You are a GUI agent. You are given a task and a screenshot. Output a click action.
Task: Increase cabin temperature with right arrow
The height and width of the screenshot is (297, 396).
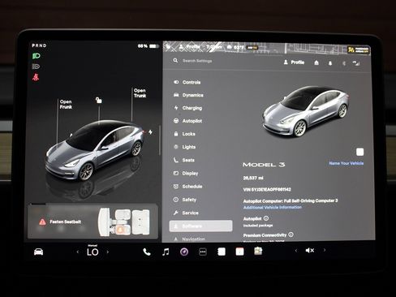[x=108, y=252]
